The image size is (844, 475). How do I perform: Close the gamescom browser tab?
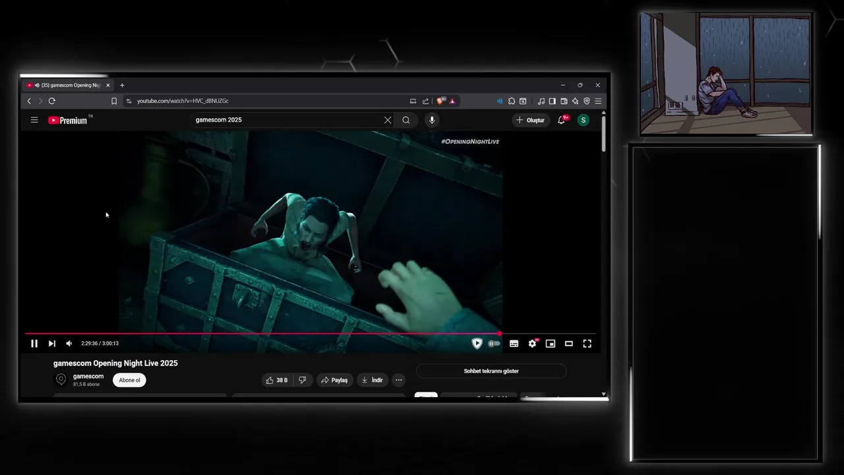pyautogui.click(x=107, y=85)
